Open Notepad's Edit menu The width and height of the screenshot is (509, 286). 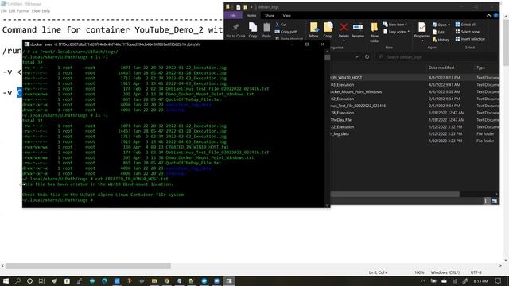click(x=12, y=10)
